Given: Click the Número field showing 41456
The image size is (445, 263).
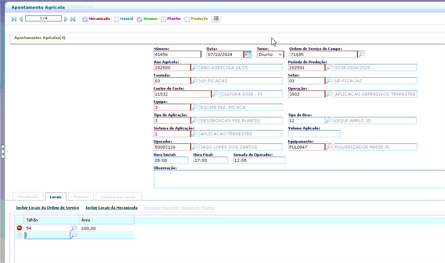Looking at the screenshot, I should 177,54.
